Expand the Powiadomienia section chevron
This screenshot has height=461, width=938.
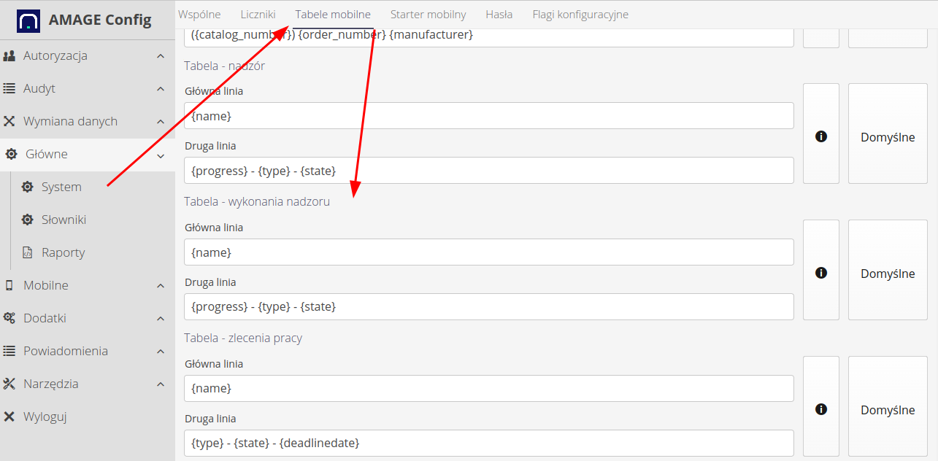click(161, 352)
